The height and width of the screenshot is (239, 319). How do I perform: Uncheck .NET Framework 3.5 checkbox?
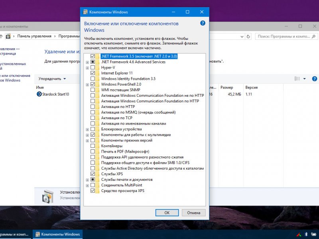click(93, 56)
